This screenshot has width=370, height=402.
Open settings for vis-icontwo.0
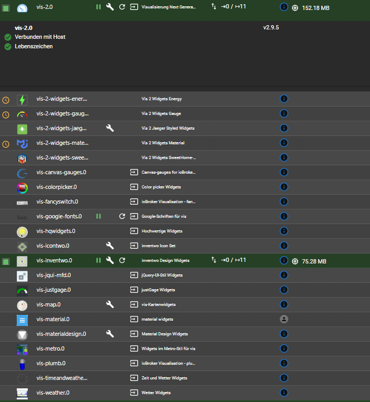click(x=110, y=246)
